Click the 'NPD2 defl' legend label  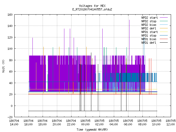coord(149,28)
